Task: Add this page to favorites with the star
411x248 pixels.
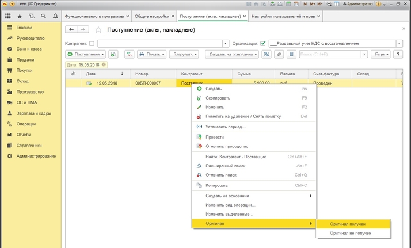Action: (x=98, y=29)
